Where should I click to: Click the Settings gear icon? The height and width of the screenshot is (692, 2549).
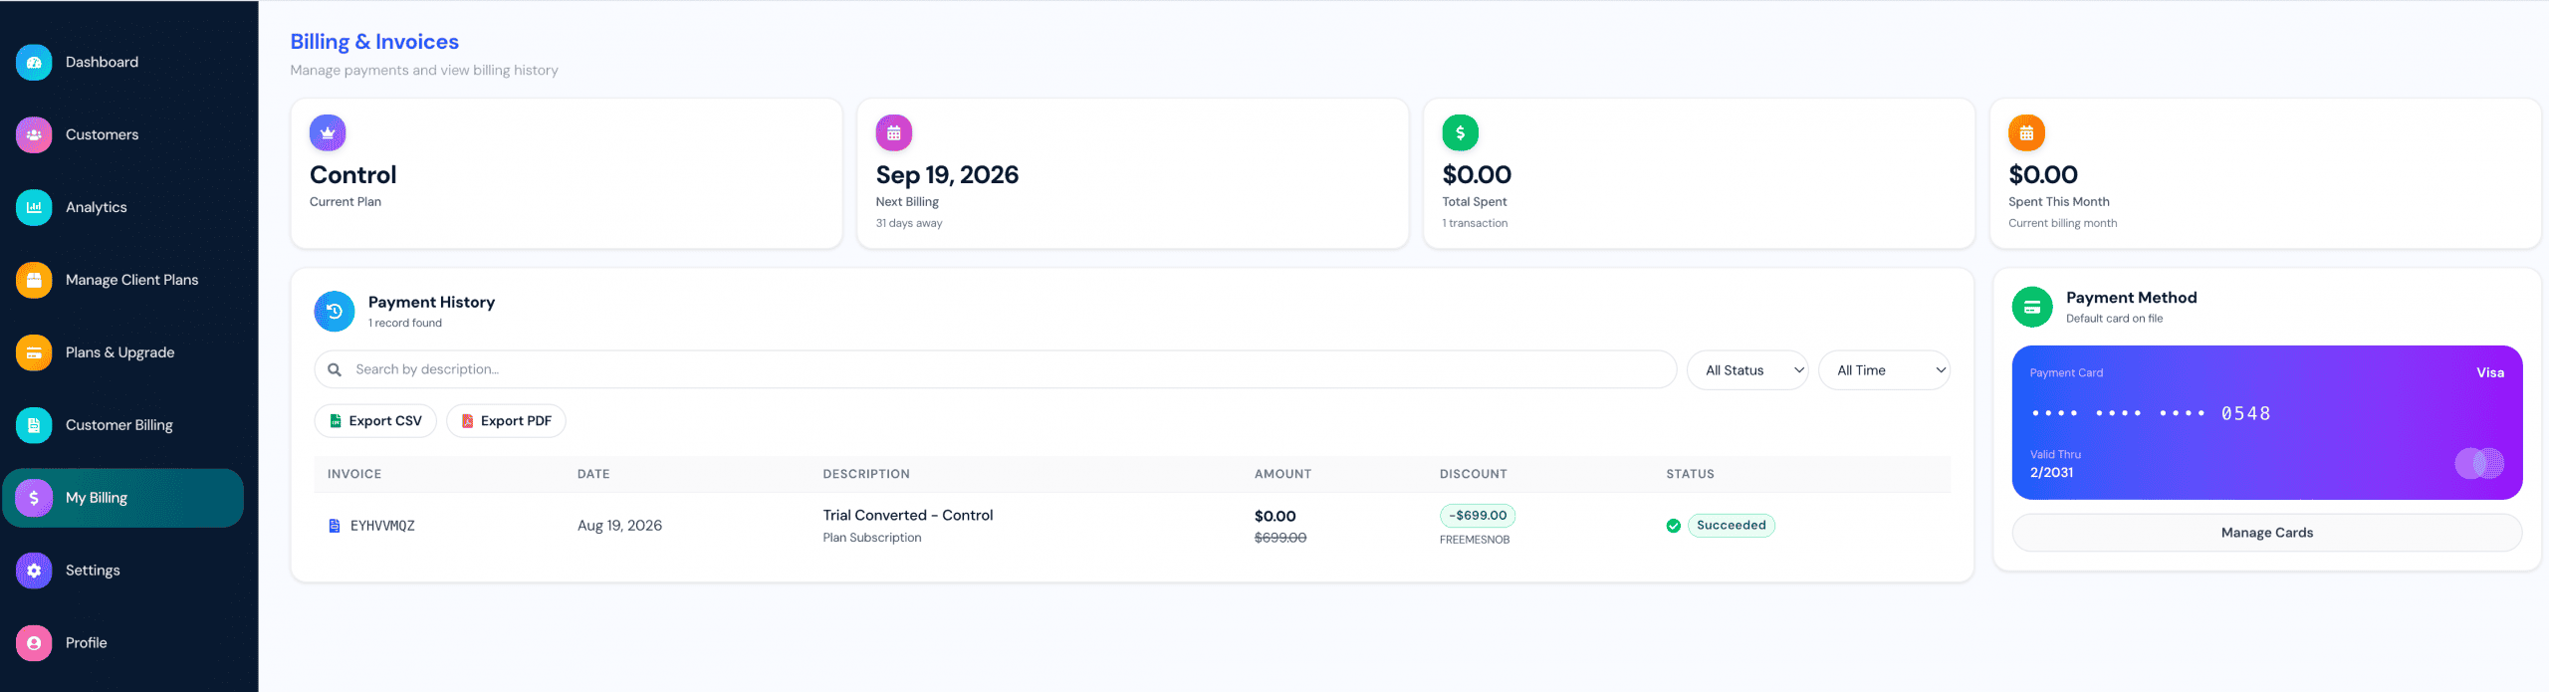tap(34, 571)
